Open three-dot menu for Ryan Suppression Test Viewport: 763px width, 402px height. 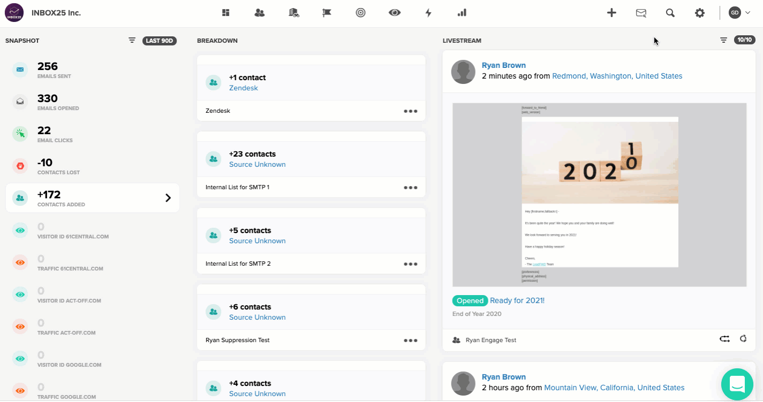pyautogui.click(x=411, y=341)
